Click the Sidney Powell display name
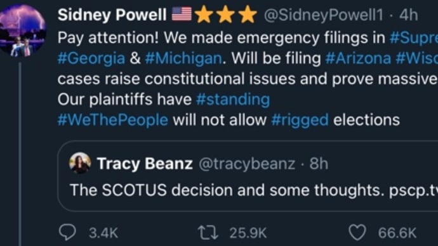This screenshot has width=438, height=246. (x=112, y=15)
